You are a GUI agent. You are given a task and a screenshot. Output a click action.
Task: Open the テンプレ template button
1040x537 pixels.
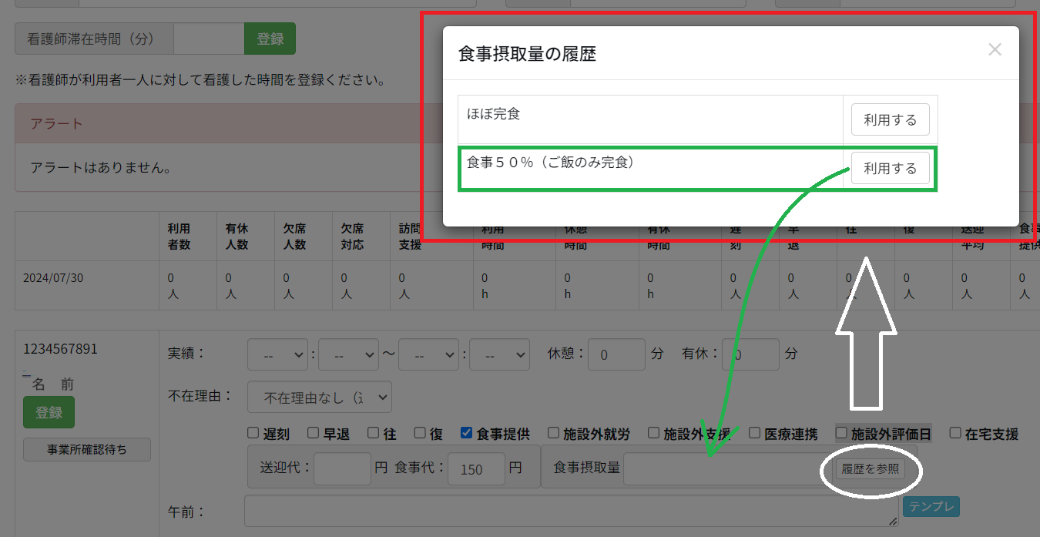point(931,507)
